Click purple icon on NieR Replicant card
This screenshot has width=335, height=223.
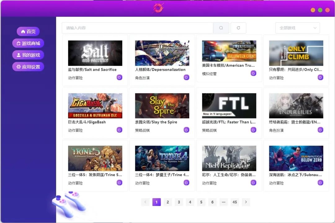(x=253, y=183)
